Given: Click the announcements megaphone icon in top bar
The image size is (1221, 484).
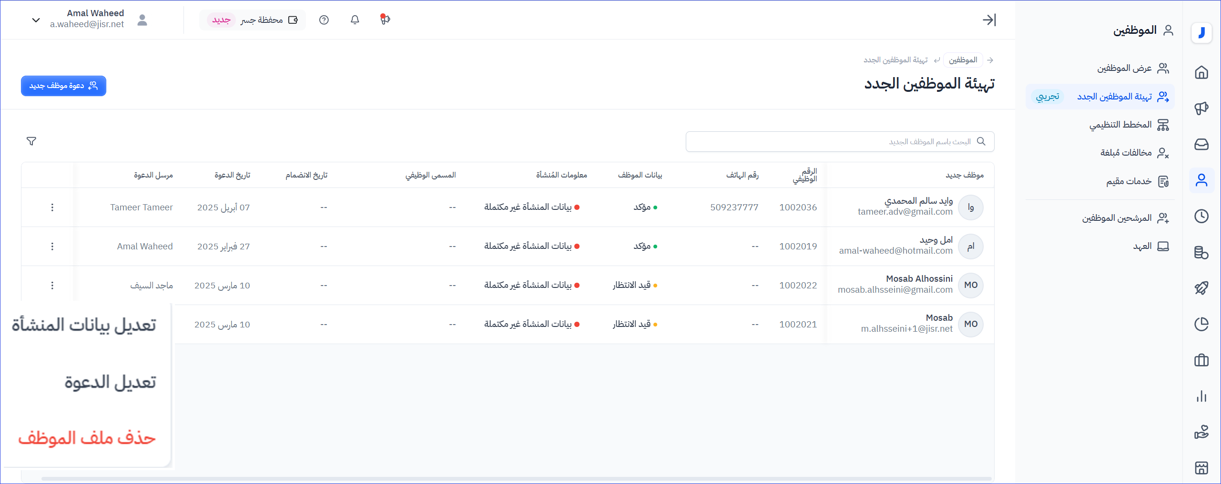Looking at the screenshot, I should 385,20.
